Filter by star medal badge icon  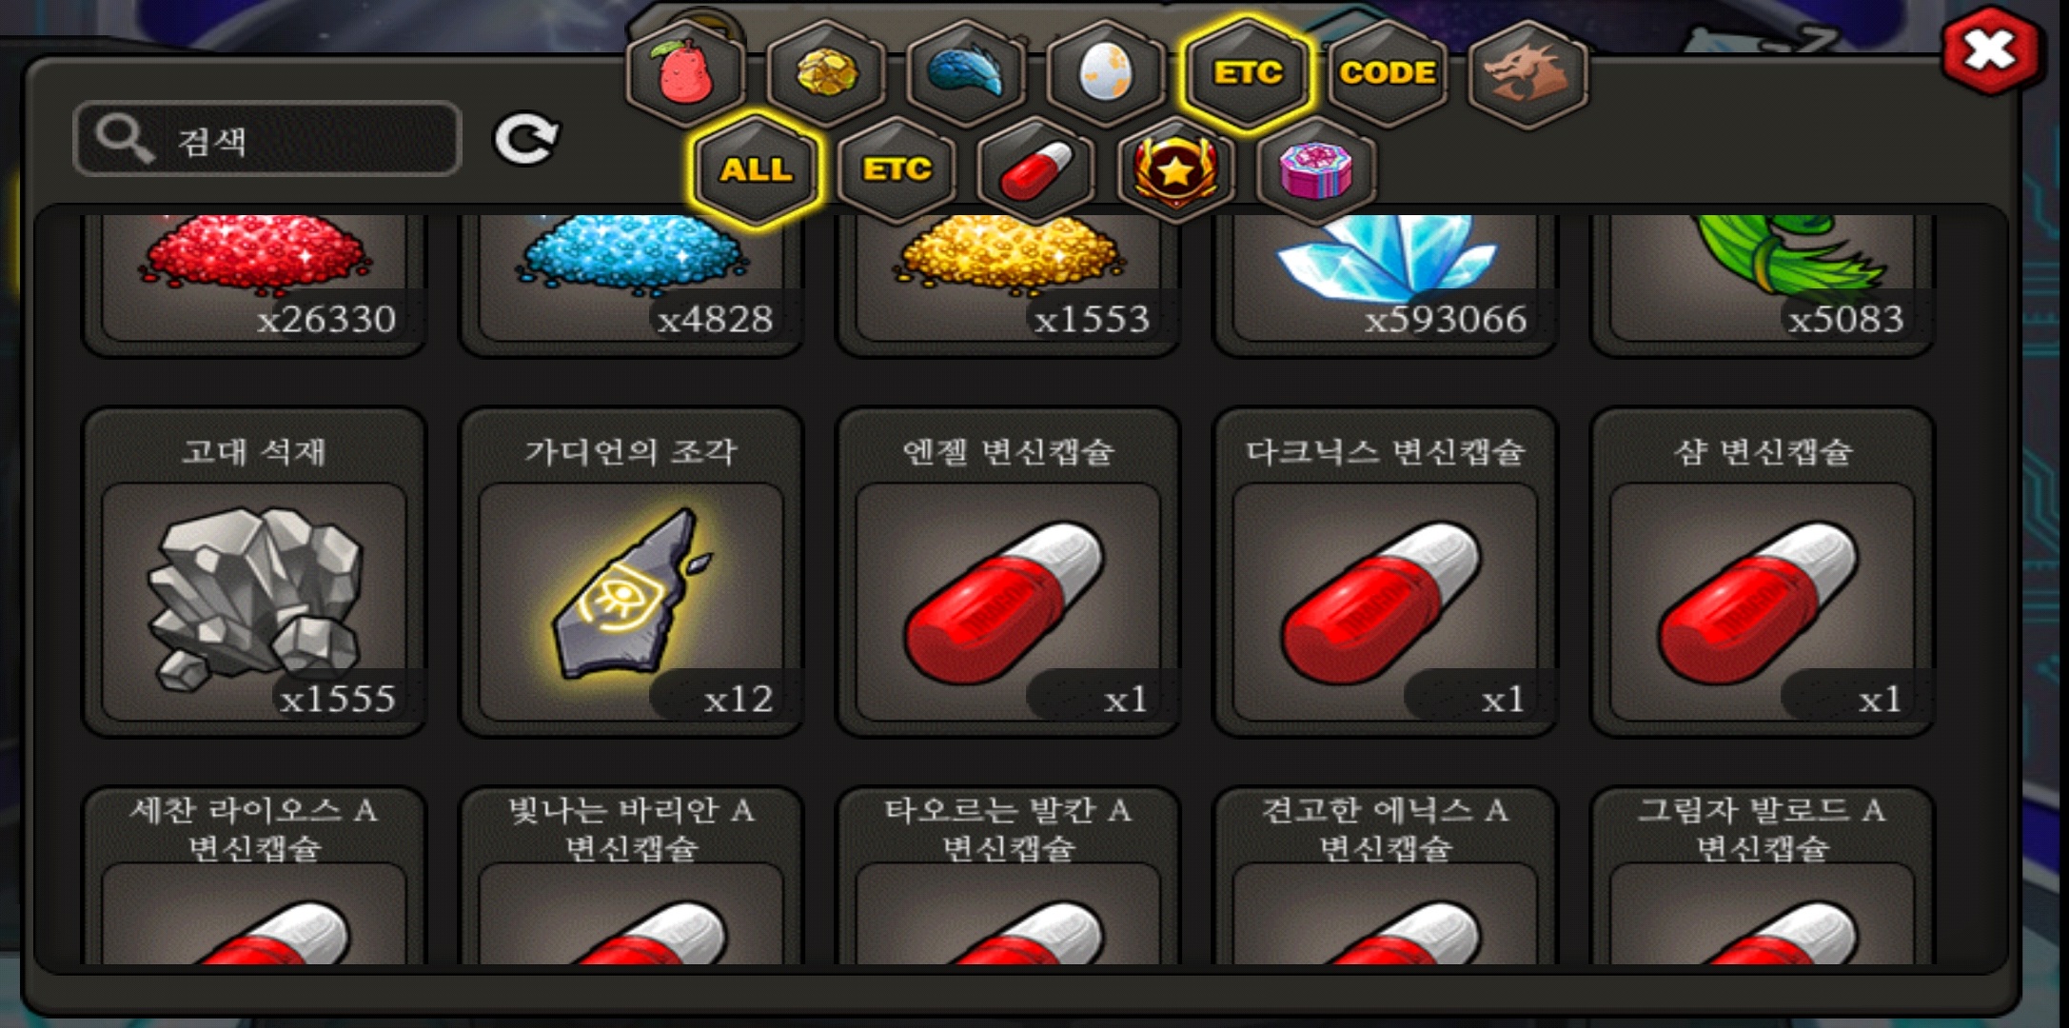1175,170
